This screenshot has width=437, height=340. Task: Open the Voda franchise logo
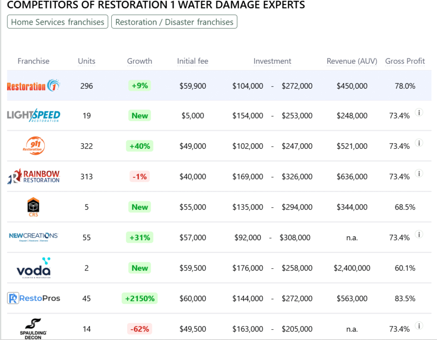point(34,268)
